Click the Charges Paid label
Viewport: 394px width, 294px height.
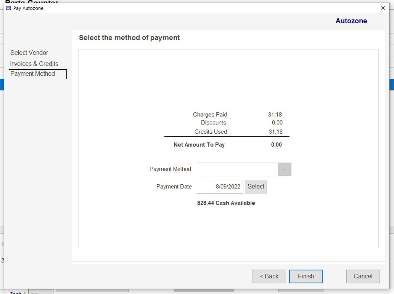click(210, 115)
